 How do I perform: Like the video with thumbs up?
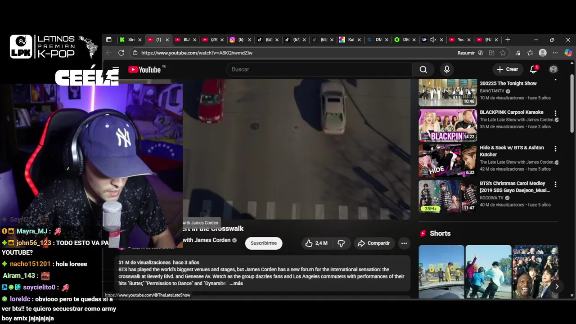click(316, 243)
